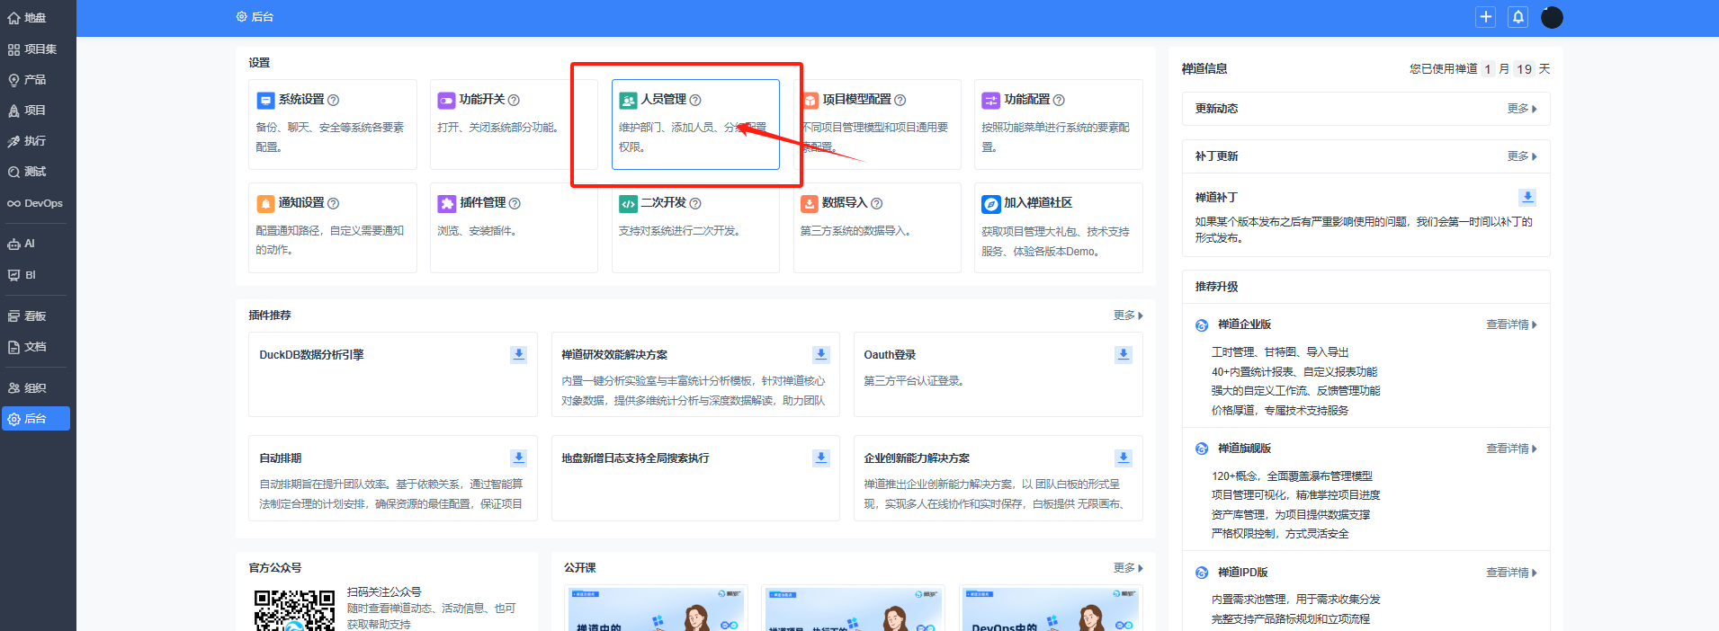Click help icon next to 数据导入
Image resolution: width=1719 pixels, height=631 pixels.
point(877,203)
